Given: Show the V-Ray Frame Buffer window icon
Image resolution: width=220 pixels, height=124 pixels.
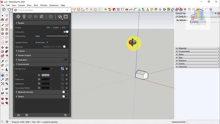Looking at the screenshot, I should [66, 17].
